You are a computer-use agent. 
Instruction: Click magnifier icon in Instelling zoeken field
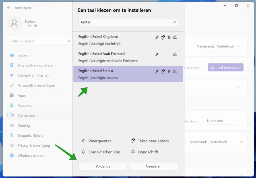(69, 41)
